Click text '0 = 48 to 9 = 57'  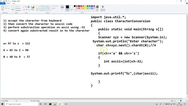pyautogui.click(x=16, y=57)
